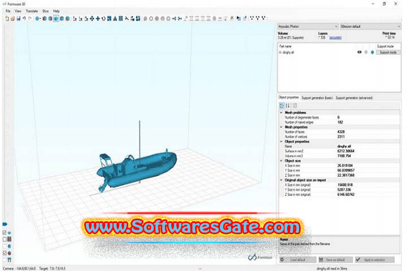Image resolution: width=407 pixels, height=271 pixels.
Task: Click the accurate link under Layers
Action: (x=335, y=38)
